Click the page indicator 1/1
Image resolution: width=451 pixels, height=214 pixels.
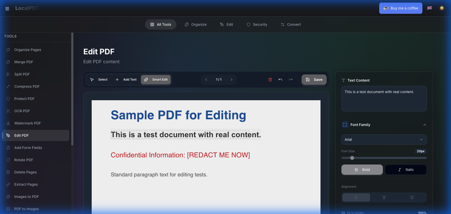tap(219, 80)
